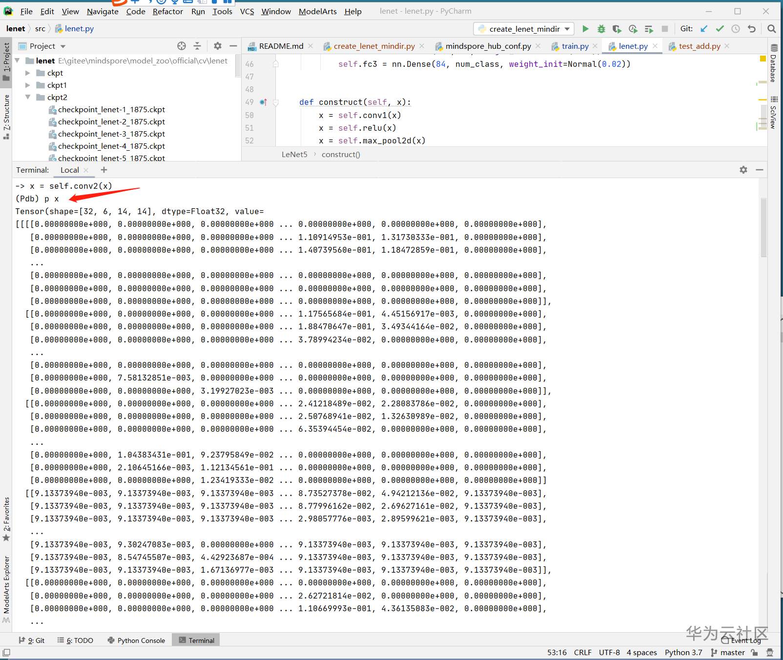
Task: Open Search Everywhere magnifier
Action: tap(772, 29)
